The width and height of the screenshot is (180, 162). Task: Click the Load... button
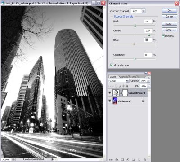(170, 24)
